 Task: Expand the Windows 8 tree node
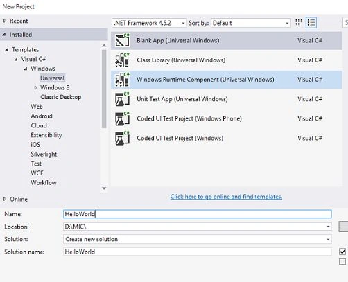click(35, 87)
